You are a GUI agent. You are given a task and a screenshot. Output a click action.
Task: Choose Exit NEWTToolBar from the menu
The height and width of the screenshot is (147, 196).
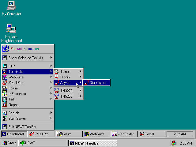28,127
